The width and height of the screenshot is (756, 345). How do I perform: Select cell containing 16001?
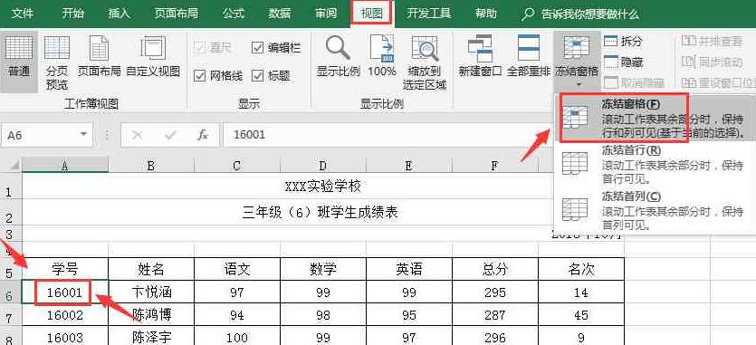pyautogui.click(x=65, y=292)
